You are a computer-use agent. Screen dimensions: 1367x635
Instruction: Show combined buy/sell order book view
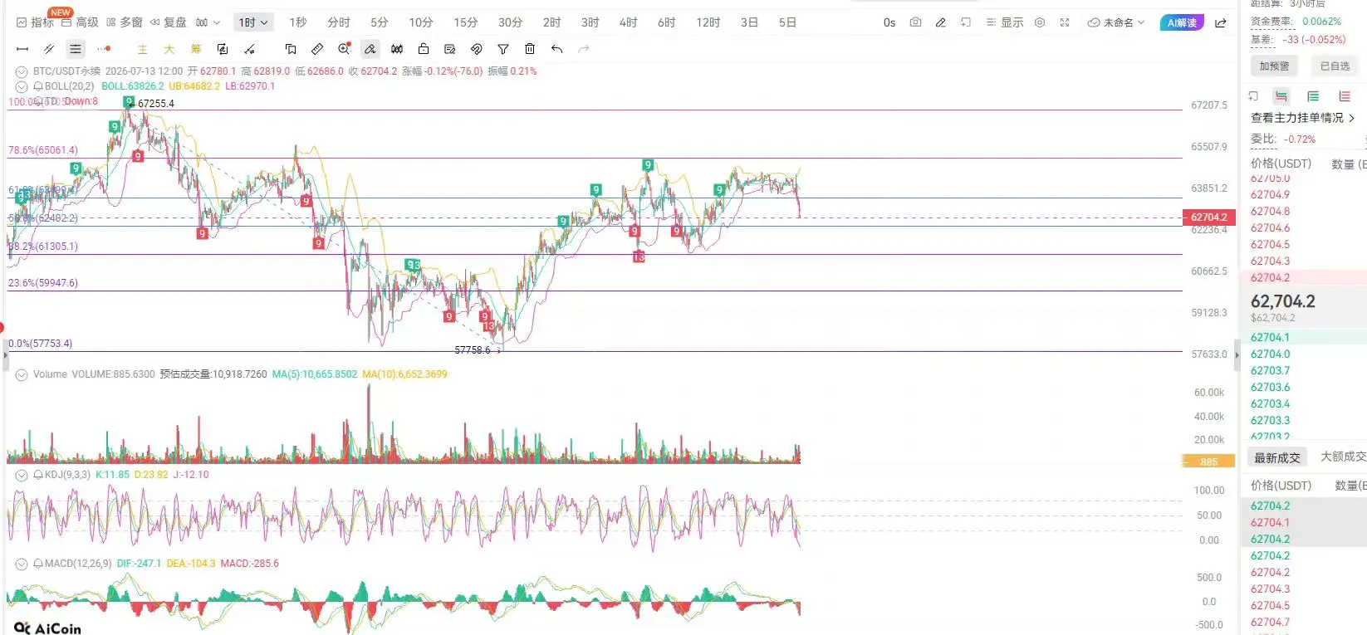tap(1281, 96)
